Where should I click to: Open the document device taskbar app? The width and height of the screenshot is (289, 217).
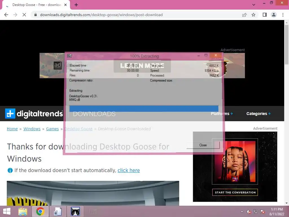(58, 211)
